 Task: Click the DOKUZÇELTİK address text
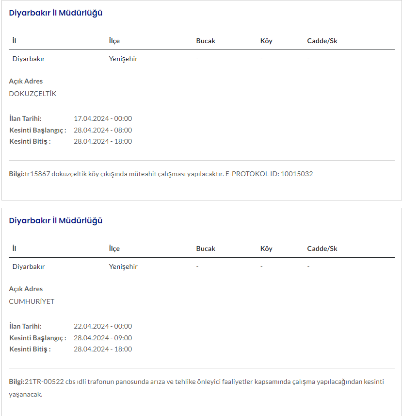click(x=32, y=94)
